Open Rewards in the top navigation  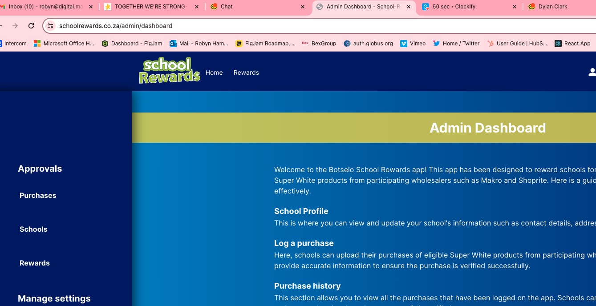coord(246,72)
